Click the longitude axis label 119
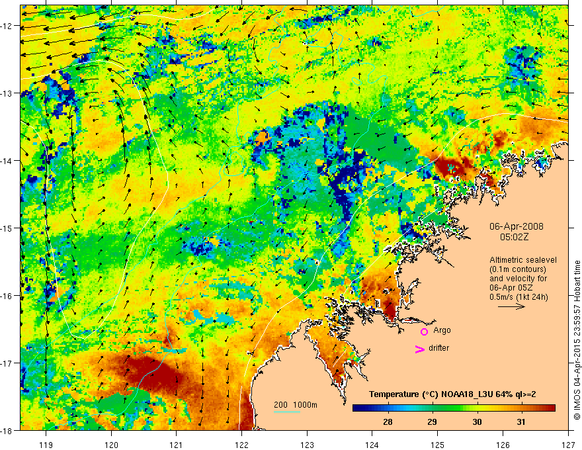Viewport: 582px width, 450px height. [46, 445]
